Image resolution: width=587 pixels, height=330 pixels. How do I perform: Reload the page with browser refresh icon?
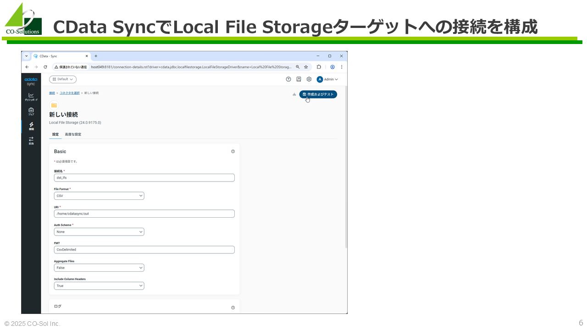[45, 67]
